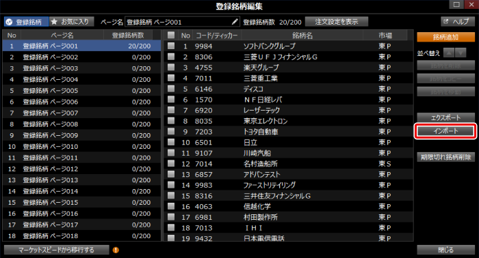Check the box for 東京エレクトロン
This screenshot has height=258, width=479.
tap(171, 120)
